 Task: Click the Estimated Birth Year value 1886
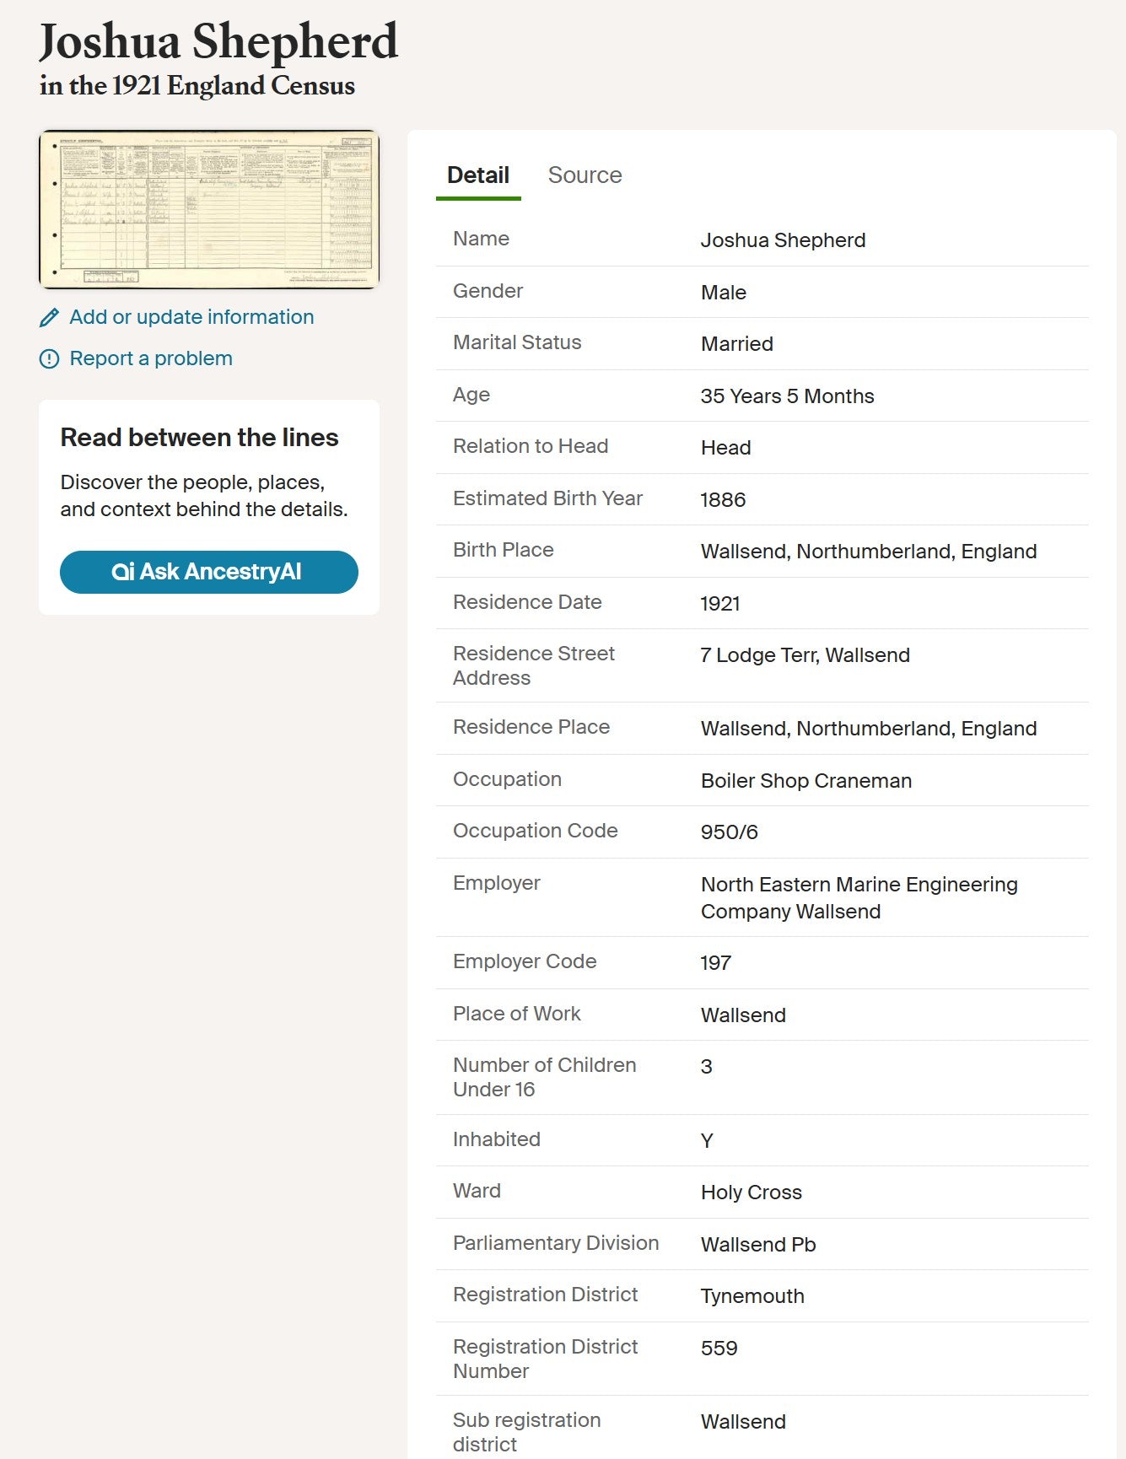723,500
